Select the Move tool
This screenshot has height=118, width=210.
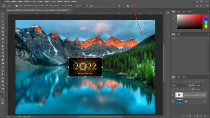3,14
